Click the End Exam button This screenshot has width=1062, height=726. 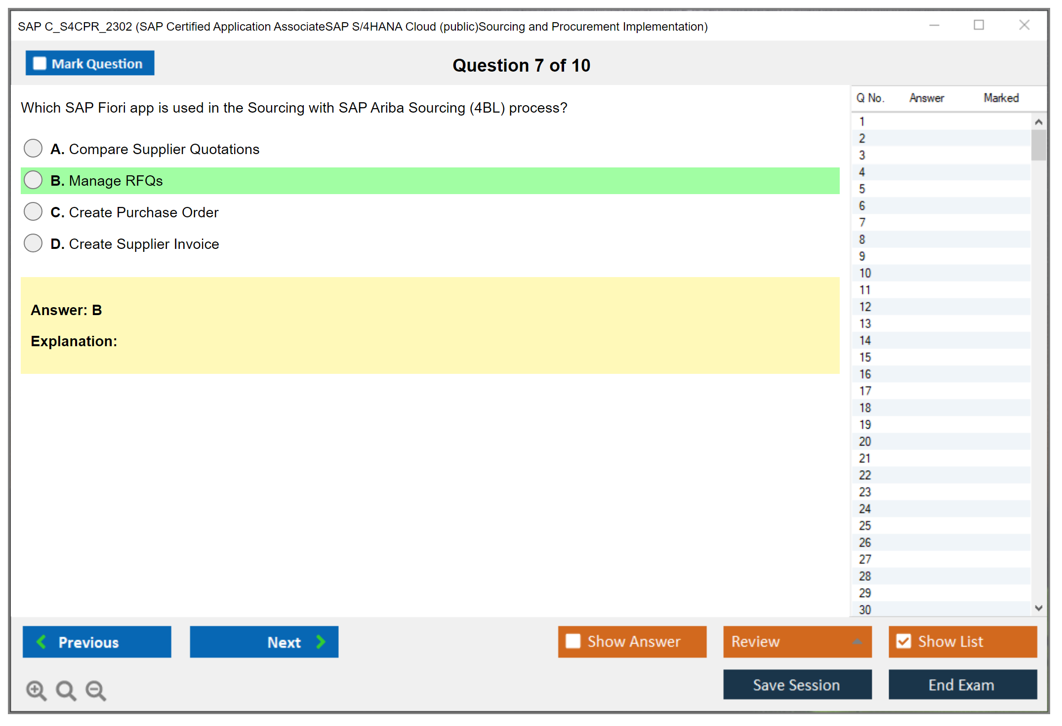[x=962, y=685]
